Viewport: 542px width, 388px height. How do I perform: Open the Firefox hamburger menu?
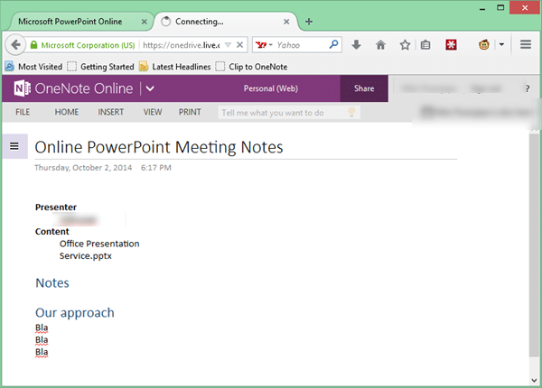pyautogui.click(x=525, y=44)
